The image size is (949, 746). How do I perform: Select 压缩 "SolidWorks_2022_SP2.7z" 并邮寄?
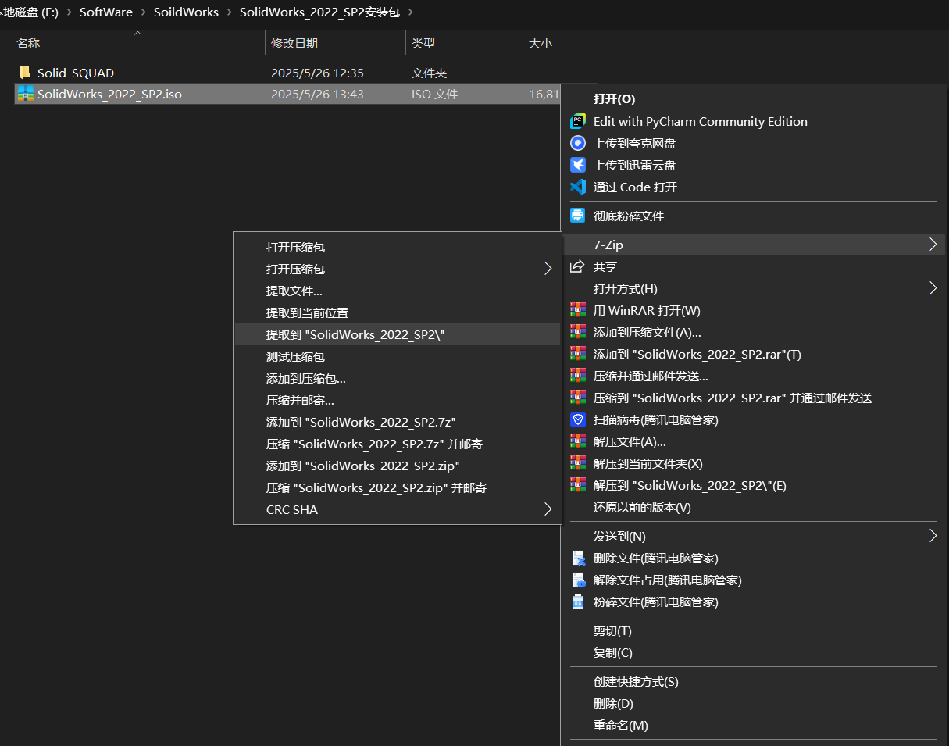398,444
